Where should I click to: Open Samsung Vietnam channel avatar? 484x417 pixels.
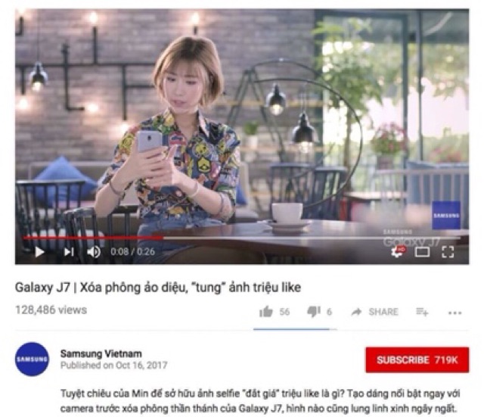click(x=32, y=359)
